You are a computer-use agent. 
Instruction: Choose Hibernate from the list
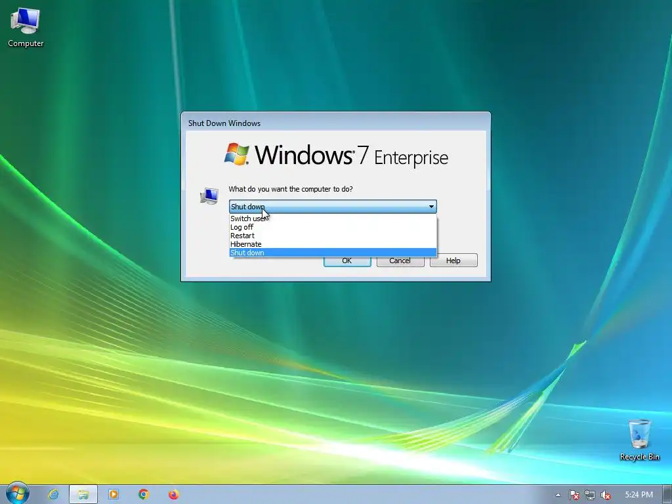pos(333,244)
